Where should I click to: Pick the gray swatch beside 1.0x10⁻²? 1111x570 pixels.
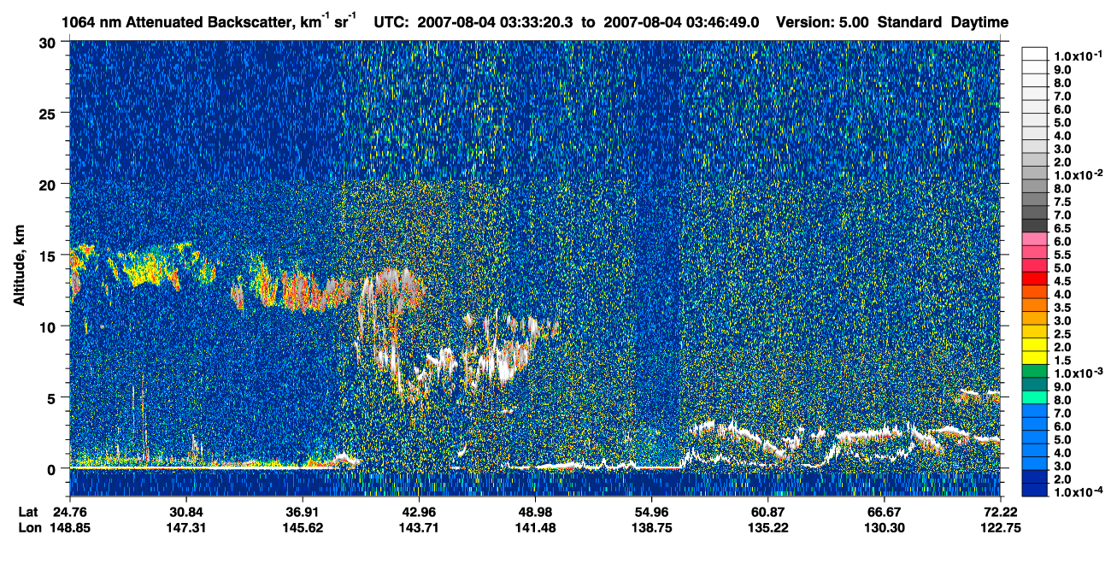(1035, 174)
